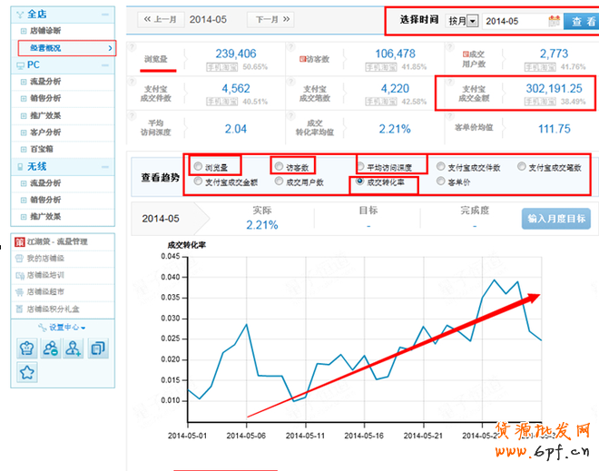Image resolution: width=599 pixels, height=471 pixels.
Task: Open the 按月 period dropdown
Action: [x=462, y=21]
